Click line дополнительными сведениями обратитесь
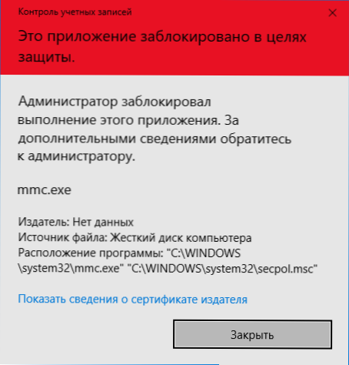 coord(155,139)
